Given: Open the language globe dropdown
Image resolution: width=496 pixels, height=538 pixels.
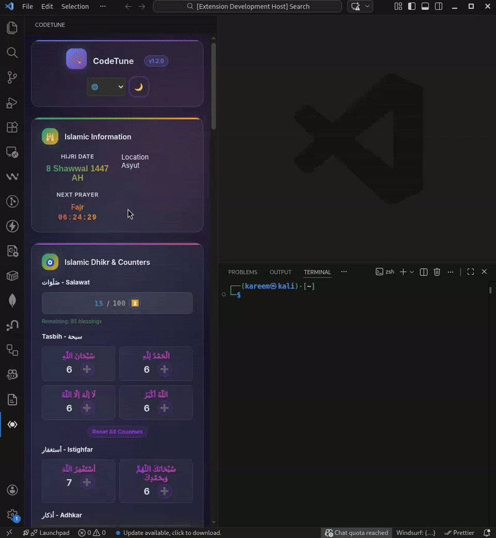Looking at the screenshot, I should [106, 87].
